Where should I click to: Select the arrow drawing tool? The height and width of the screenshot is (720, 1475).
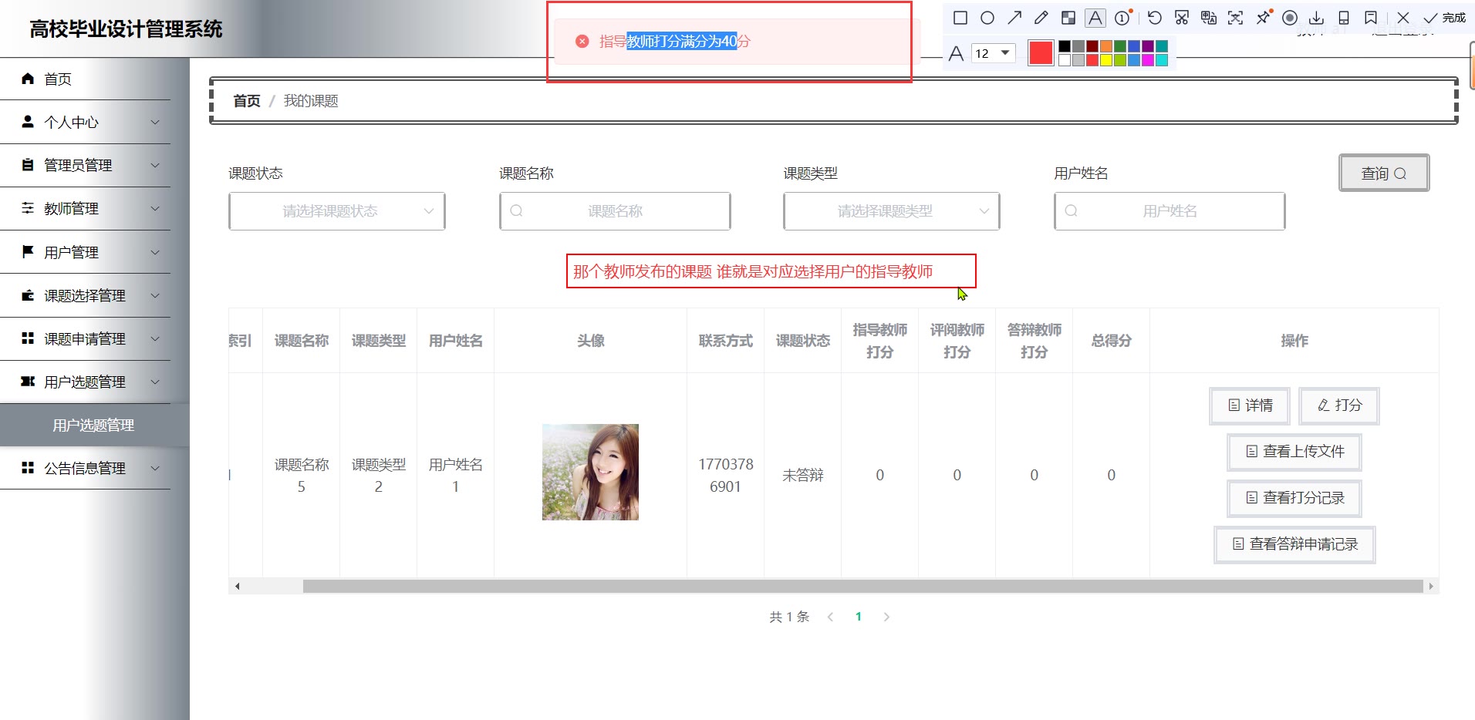[x=1014, y=18]
